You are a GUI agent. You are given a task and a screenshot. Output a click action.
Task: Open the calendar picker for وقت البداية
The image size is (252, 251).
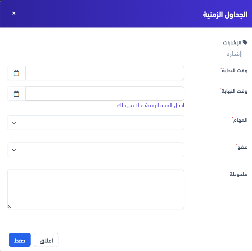[x=16, y=73]
